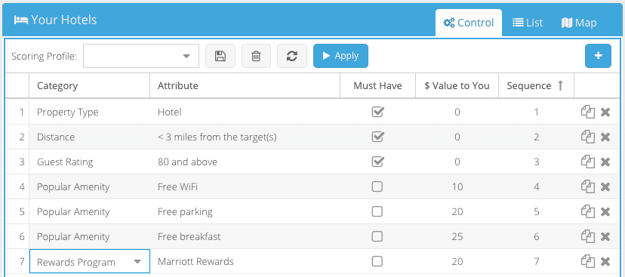Delete the Distance row
The width and height of the screenshot is (625, 277).
(605, 137)
